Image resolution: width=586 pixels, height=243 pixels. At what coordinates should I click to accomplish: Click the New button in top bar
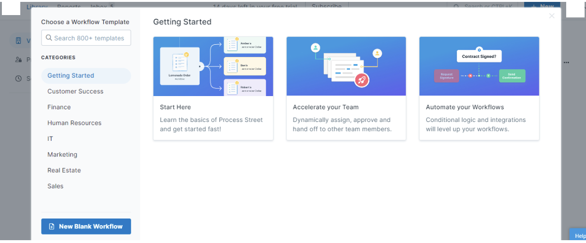pyautogui.click(x=542, y=6)
